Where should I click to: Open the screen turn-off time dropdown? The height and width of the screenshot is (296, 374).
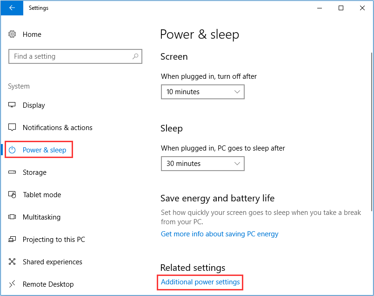click(x=202, y=92)
